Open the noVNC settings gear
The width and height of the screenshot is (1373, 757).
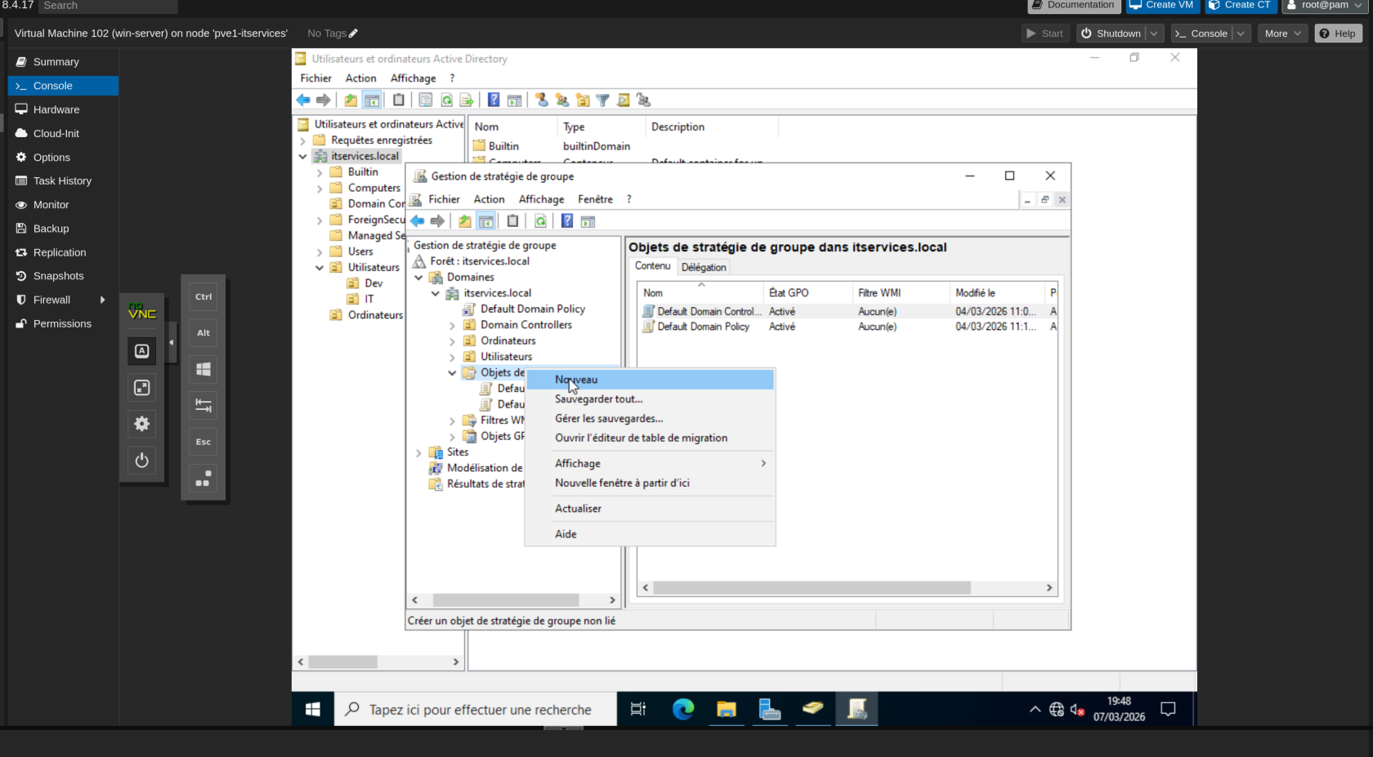point(141,424)
